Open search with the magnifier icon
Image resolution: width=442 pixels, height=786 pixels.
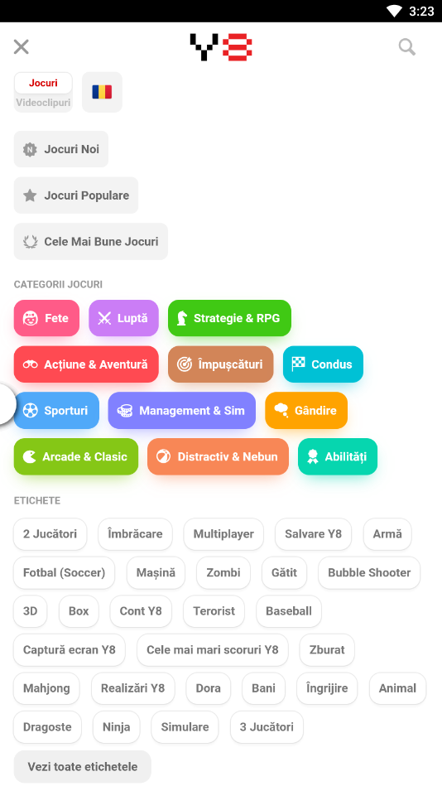(x=407, y=47)
